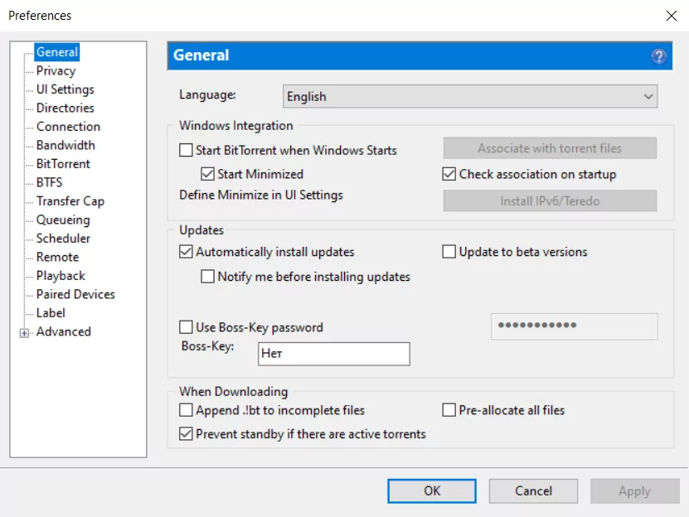This screenshot has height=517, width=689.
Task: Go to UI Settings page
Action: click(x=65, y=89)
